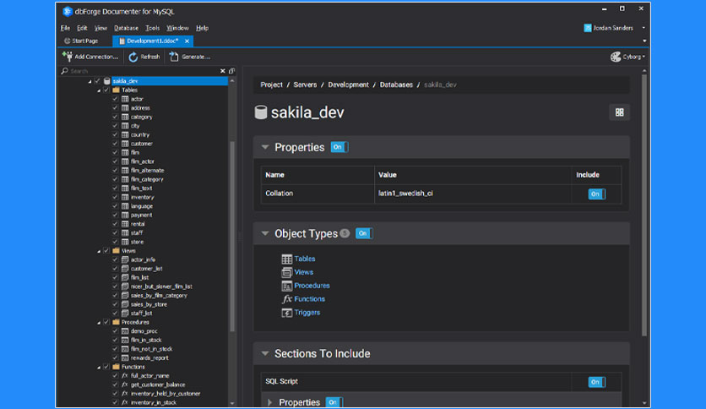Open the Tables link in Object Types
The height and width of the screenshot is (409, 706).
(x=305, y=259)
